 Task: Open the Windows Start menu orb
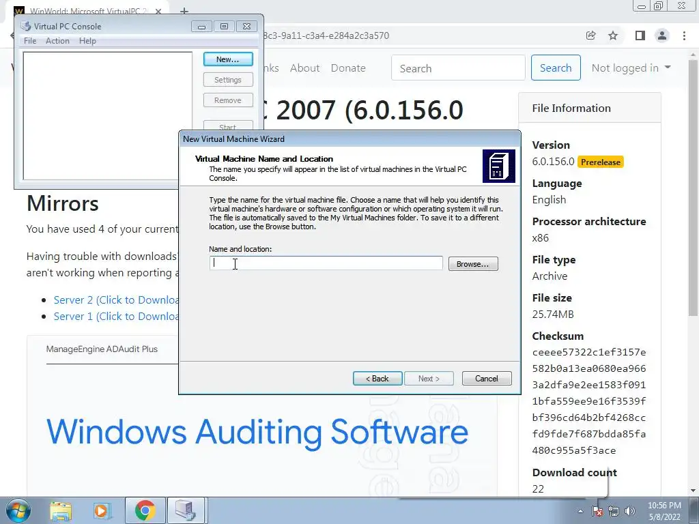pos(18,510)
